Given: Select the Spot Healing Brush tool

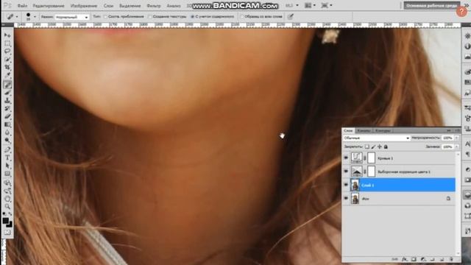Looking at the screenshot, I should coord(7,85).
